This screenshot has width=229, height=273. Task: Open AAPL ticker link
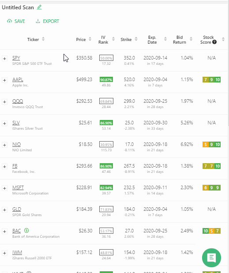coord(18,79)
